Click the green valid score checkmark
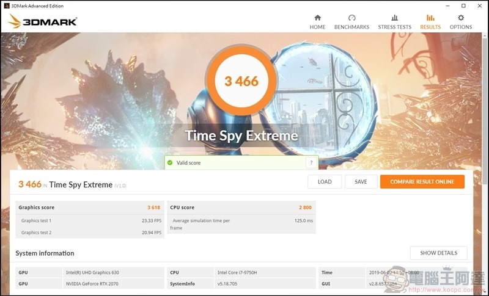 tap(170, 162)
